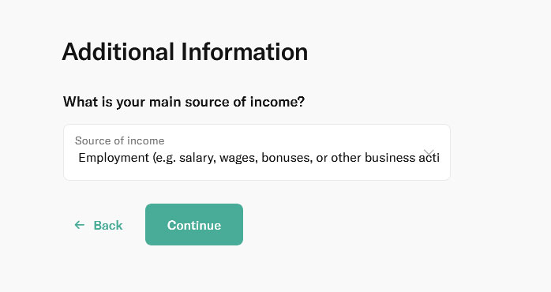Go back using the Back link
The image size is (551, 292).
99,225
